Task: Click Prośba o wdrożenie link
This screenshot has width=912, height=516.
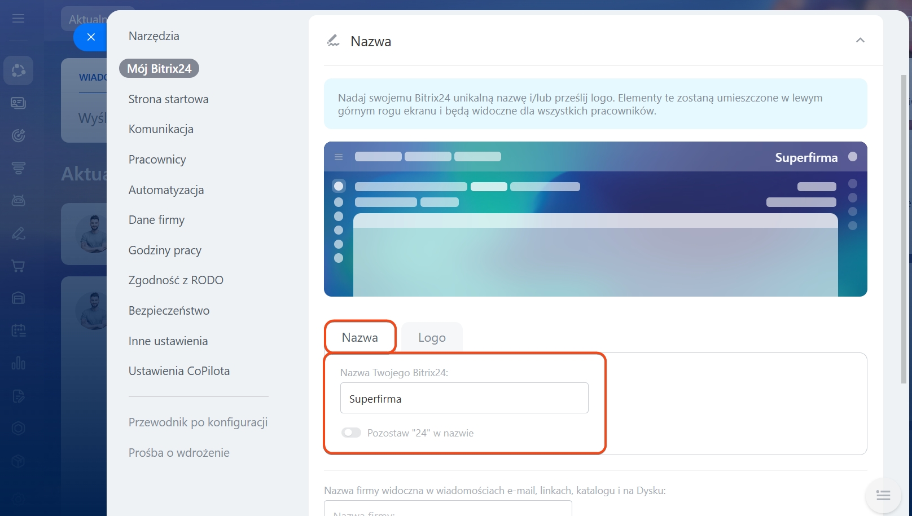Action: point(179,453)
